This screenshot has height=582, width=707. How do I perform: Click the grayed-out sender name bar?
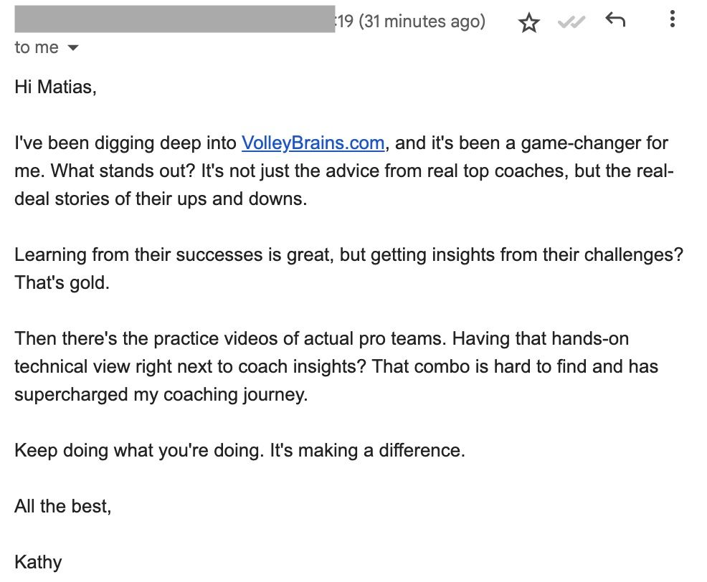coord(174,19)
